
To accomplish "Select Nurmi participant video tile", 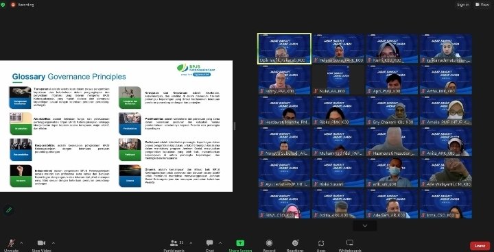I will [x=392, y=49].
